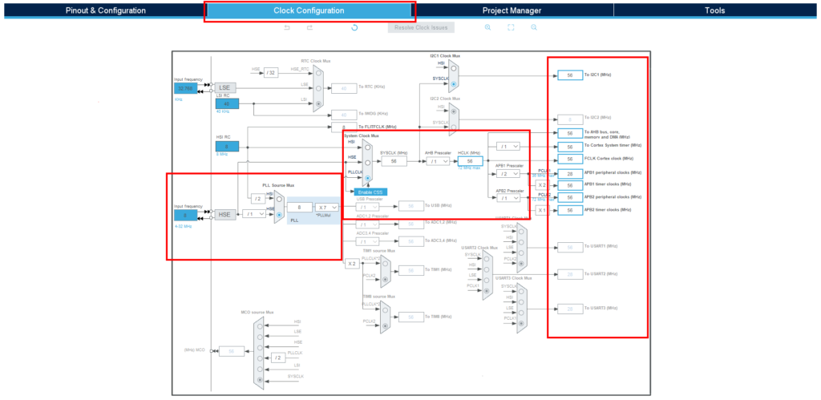Open the PLLMul X7 dropdown
The image size is (821, 400).
[327, 208]
